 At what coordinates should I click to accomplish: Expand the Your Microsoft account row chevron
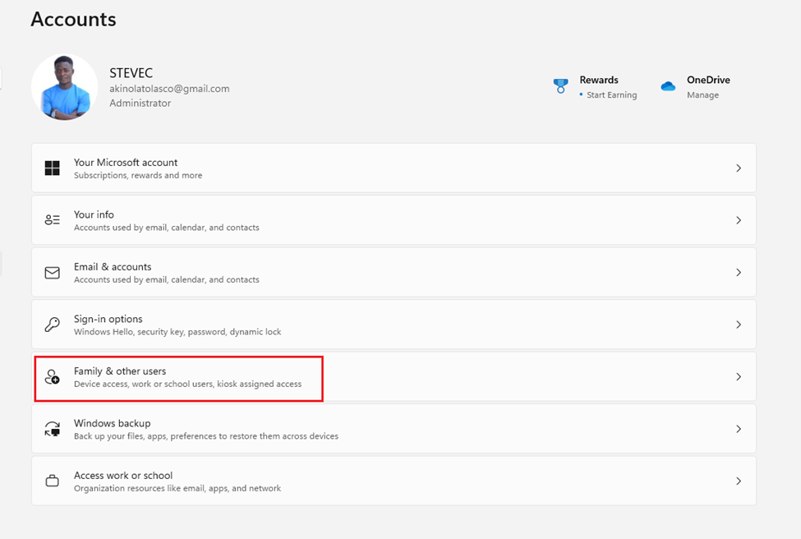click(x=739, y=168)
